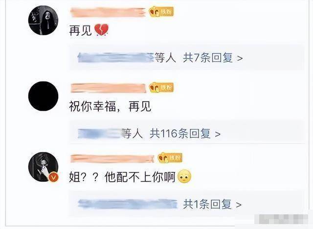Screen dimensions: 313x229
Task: Click the orange V verified icon on the avatar
Action: [53, 177]
